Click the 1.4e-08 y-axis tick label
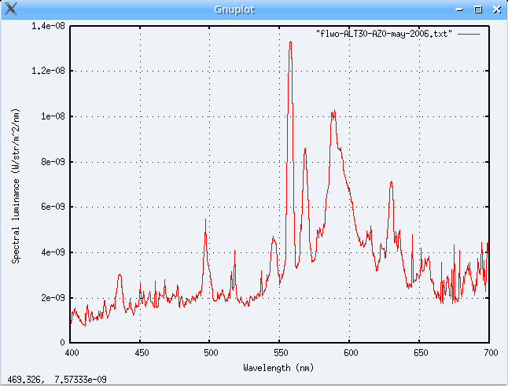The image size is (508, 386). (49, 25)
